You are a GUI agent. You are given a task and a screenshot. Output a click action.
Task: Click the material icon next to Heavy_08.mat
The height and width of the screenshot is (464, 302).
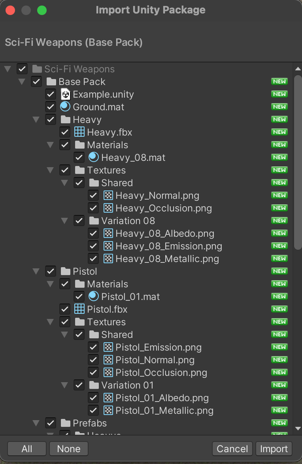point(94,157)
